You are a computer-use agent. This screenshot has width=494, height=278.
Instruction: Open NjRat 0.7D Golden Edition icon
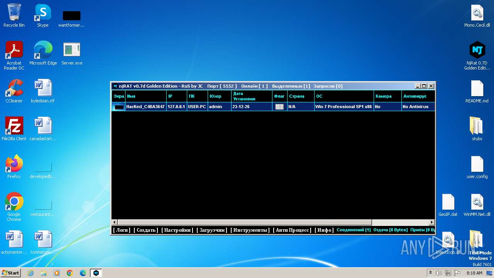[477, 56]
